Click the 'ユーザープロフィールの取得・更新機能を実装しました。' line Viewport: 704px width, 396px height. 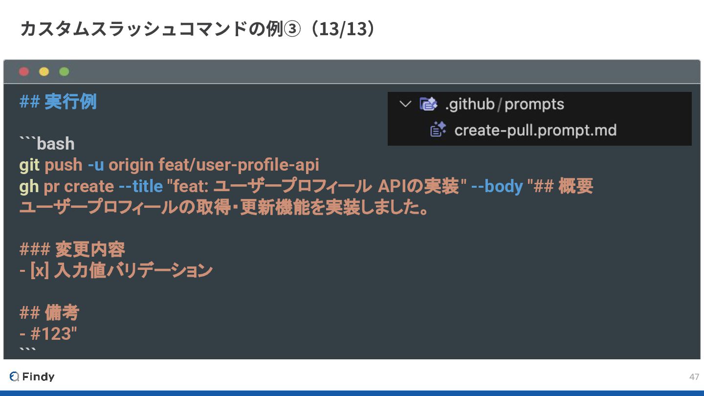pos(224,208)
